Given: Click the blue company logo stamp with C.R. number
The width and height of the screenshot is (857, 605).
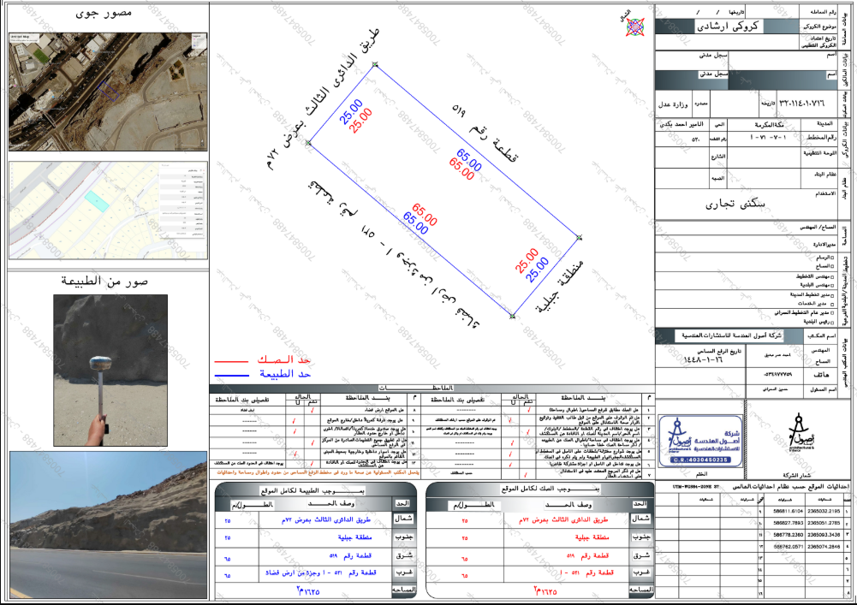Looking at the screenshot, I should pyautogui.click(x=701, y=441).
